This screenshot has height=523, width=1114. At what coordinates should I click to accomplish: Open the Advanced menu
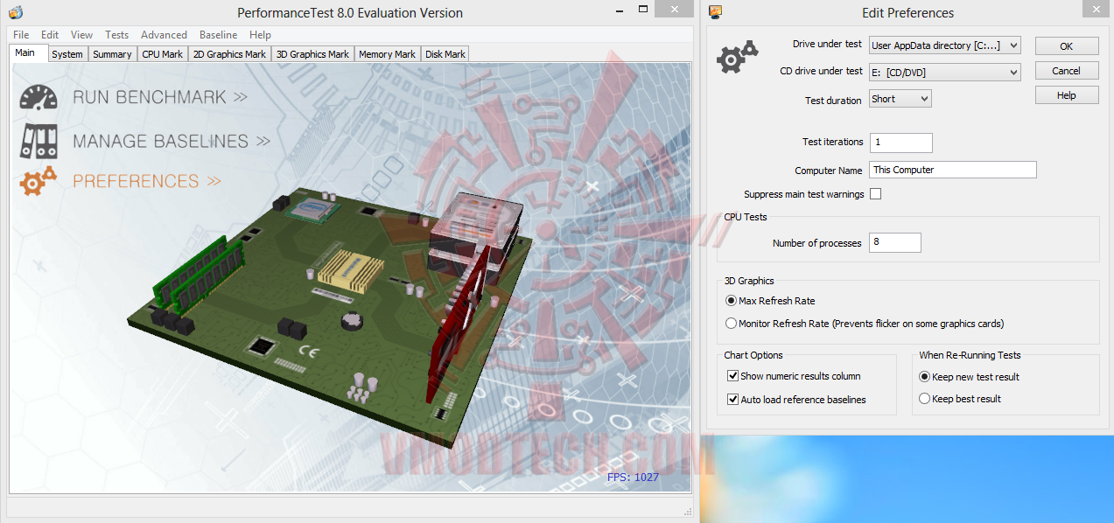pyautogui.click(x=164, y=35)
